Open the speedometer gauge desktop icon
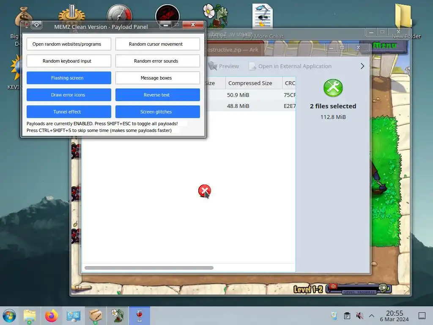Viewport: 433px width, 325px height. 119,14
